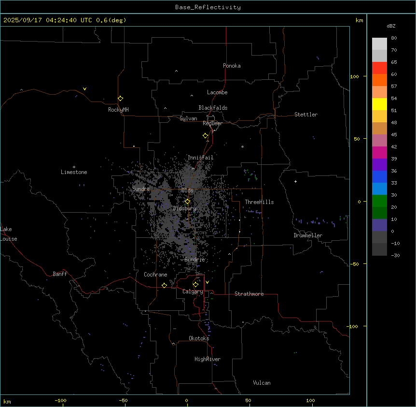Click the bright blue 33 dBZ swatch

[379, 189]
